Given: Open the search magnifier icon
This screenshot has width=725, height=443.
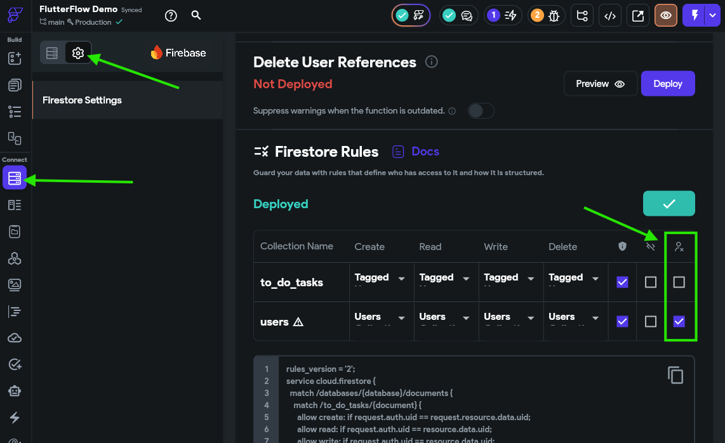Looking at the screenshot, I should pos(196,15).
